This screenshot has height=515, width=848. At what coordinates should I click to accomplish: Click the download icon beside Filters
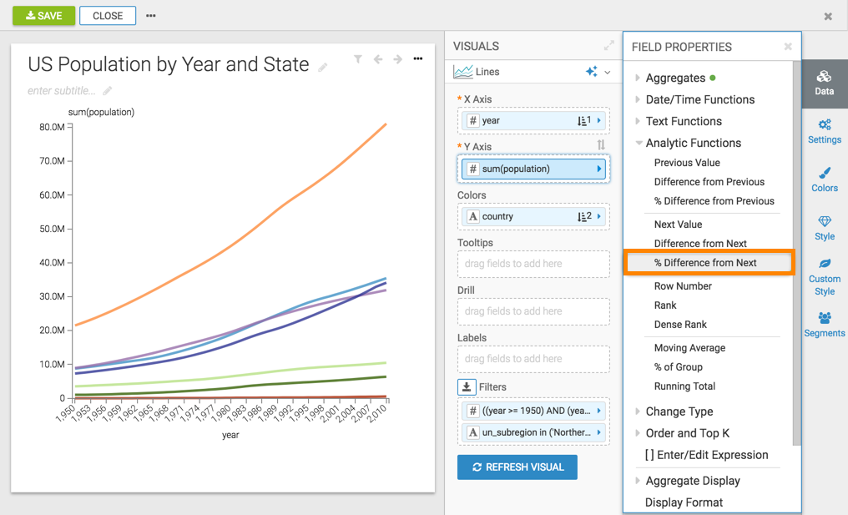pyautogui.click(x=467, y=387)
